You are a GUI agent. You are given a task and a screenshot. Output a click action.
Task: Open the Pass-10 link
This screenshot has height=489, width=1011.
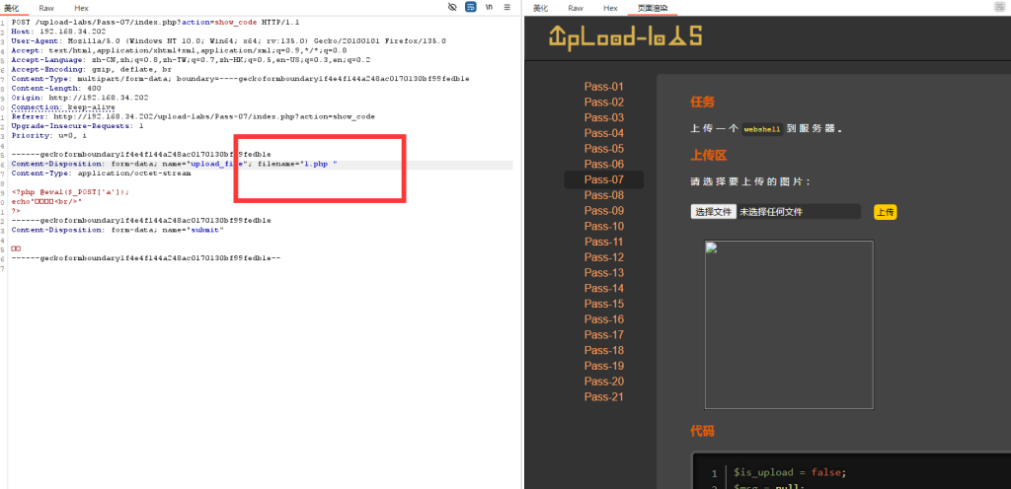(x=603, y=226)
